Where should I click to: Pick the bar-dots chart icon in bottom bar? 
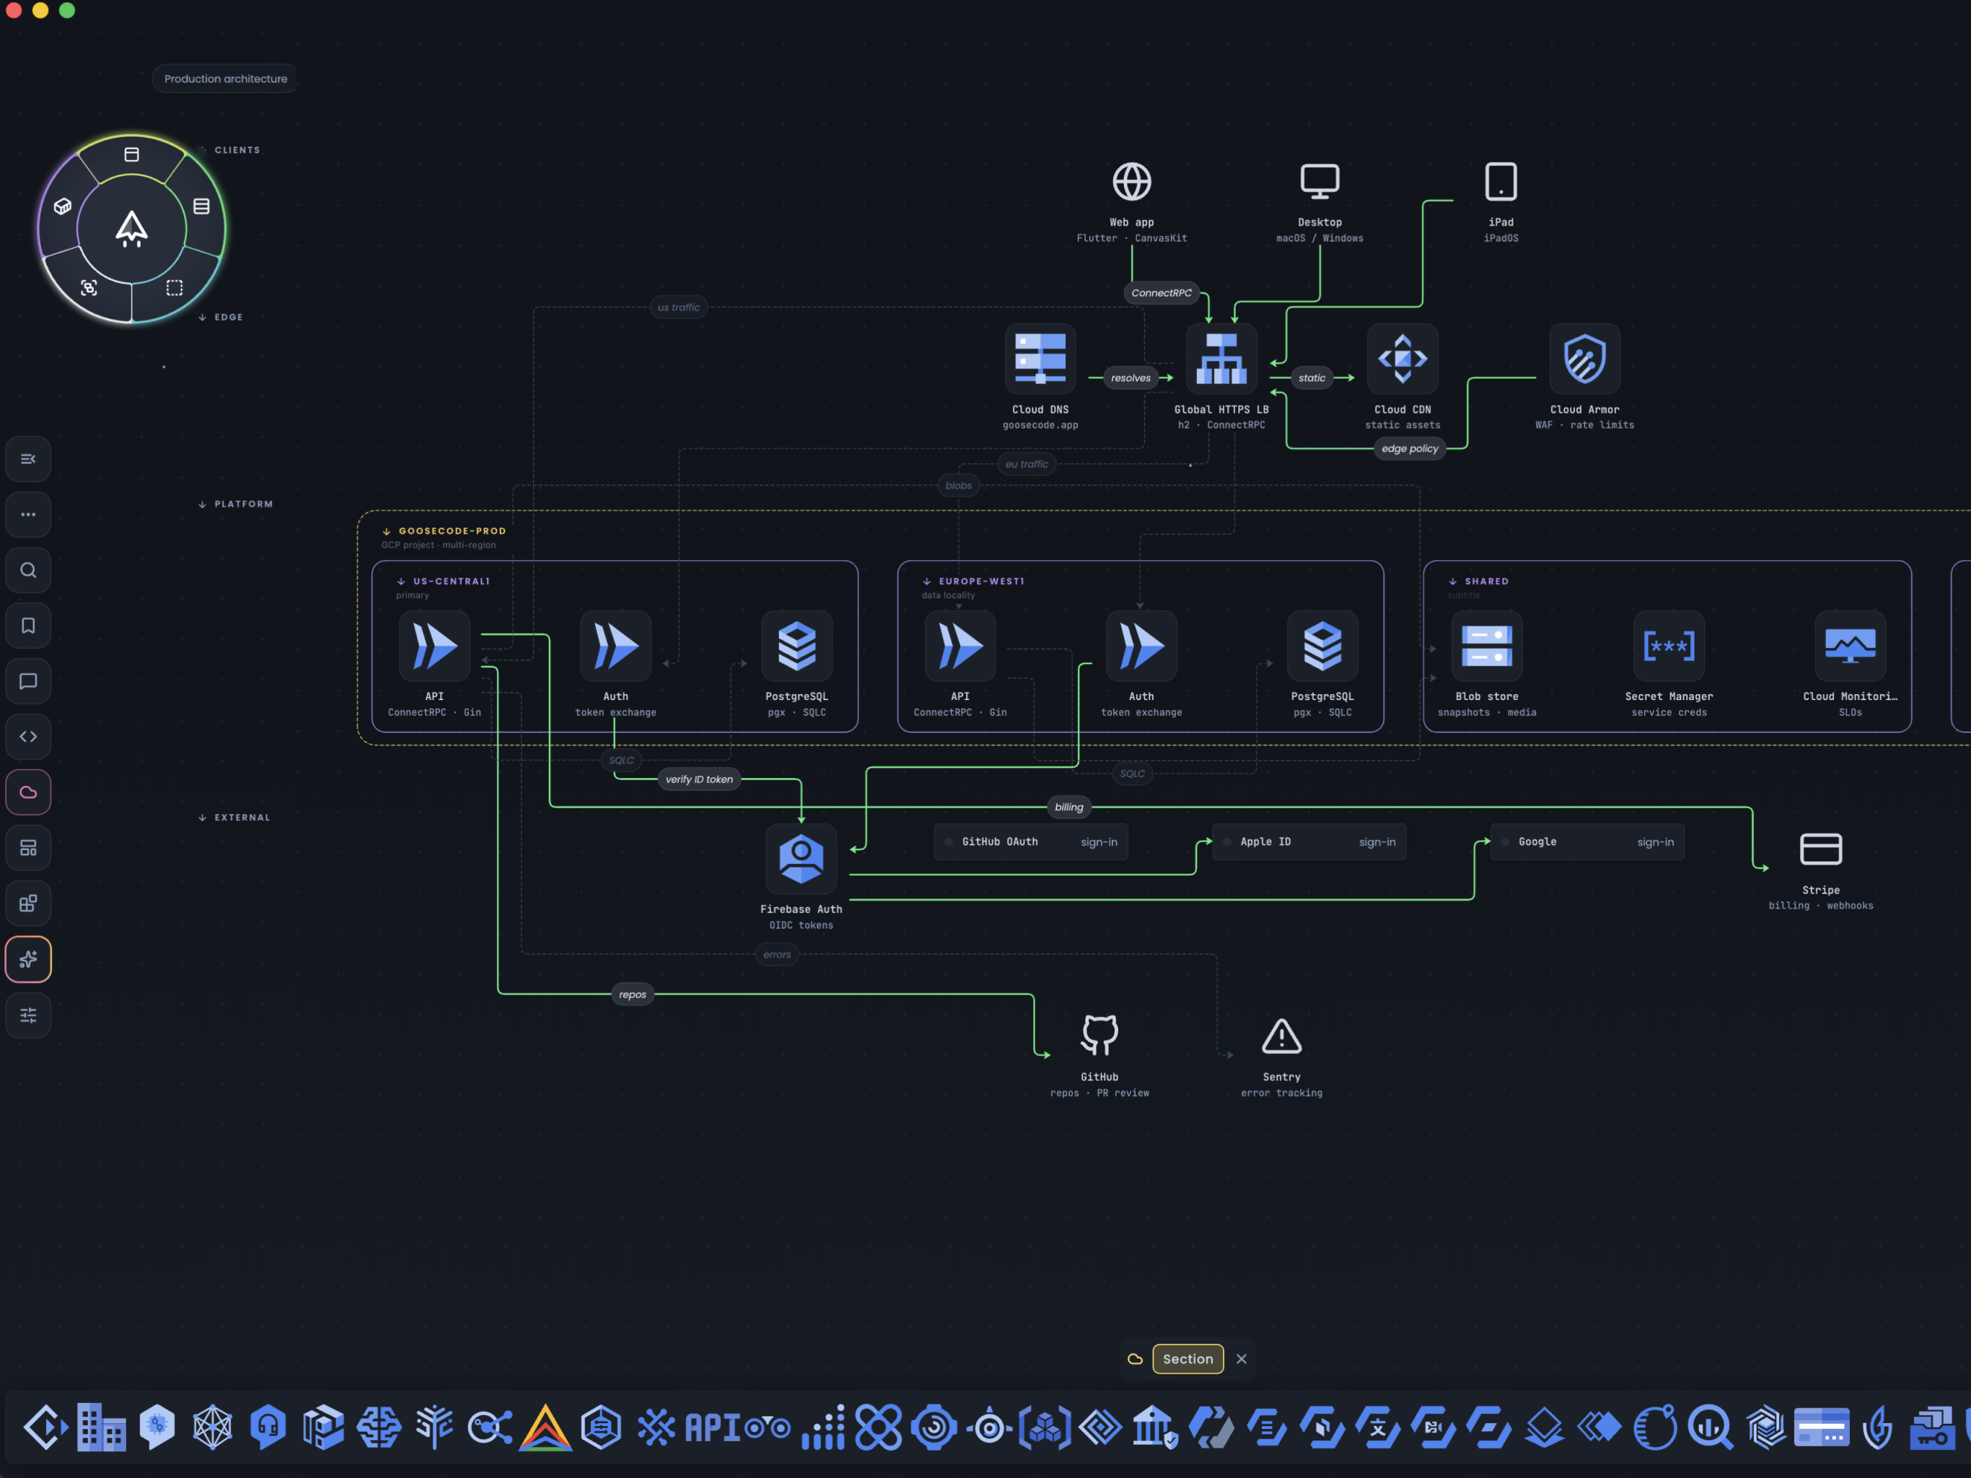point(823,1427)
